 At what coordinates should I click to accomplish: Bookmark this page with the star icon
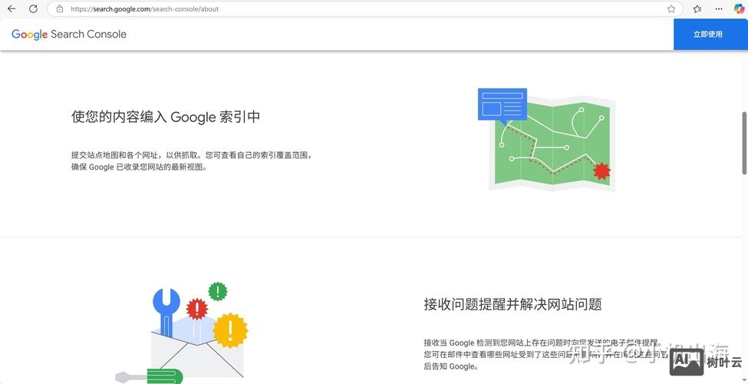coord(671,8)
